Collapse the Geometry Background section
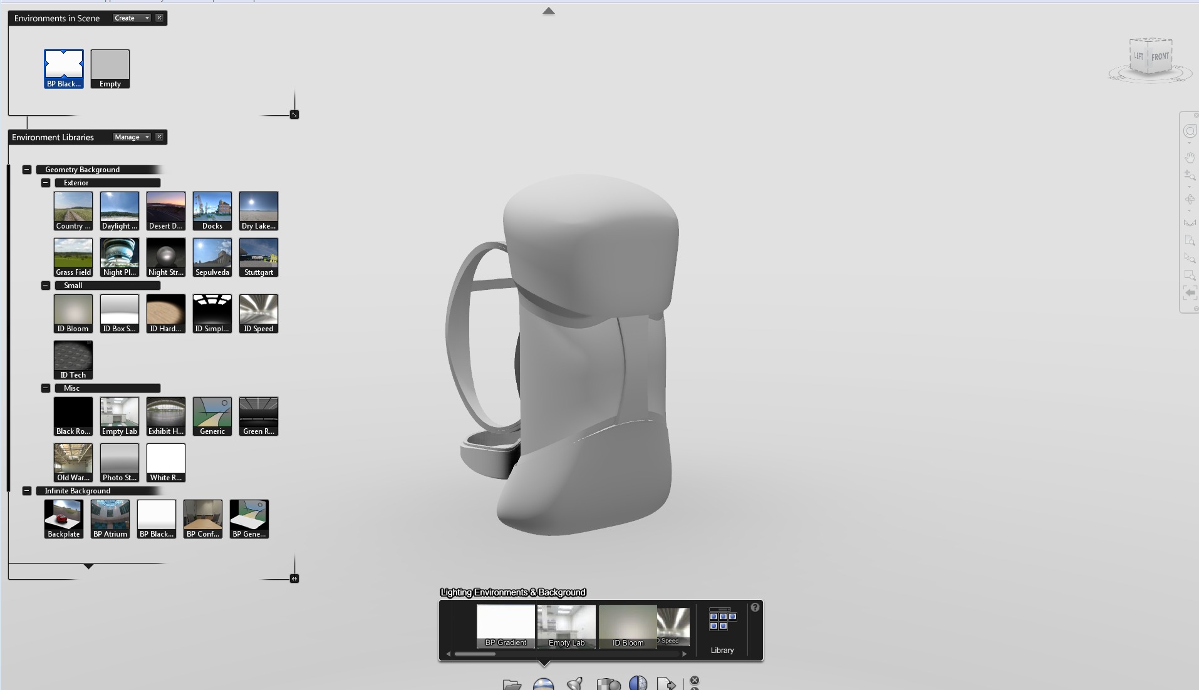Screen dimensions: 1199x690 (26, 169)
